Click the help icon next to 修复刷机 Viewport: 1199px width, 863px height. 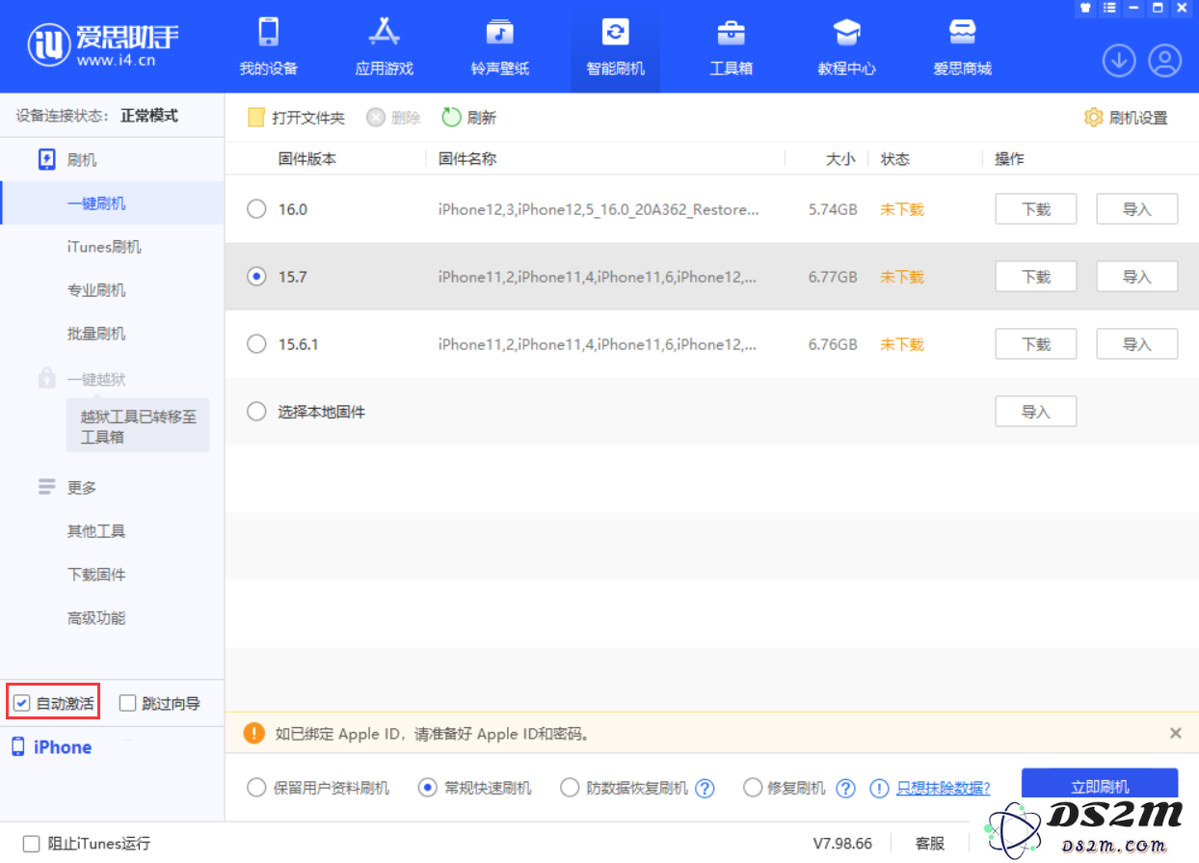tap(845, 789)
